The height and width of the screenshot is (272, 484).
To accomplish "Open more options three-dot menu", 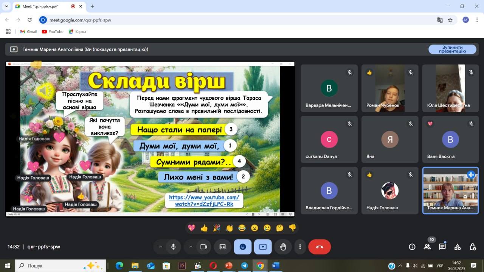I will tap(300, 247).
